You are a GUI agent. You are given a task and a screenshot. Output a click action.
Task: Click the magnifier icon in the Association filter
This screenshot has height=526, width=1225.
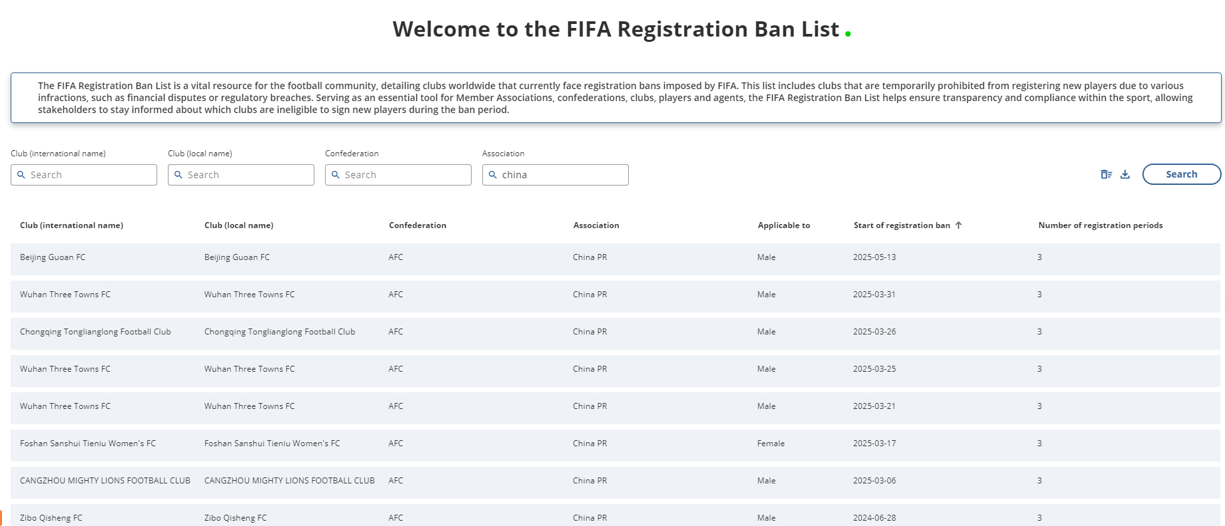click(493, 175)
